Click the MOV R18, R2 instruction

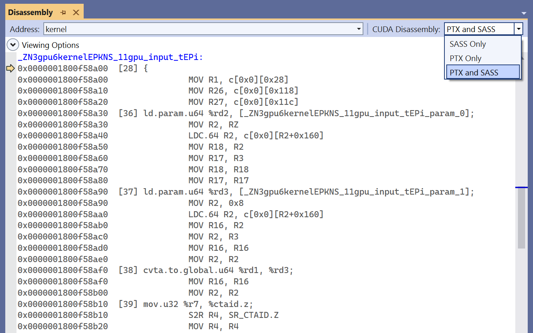point(216,147)
